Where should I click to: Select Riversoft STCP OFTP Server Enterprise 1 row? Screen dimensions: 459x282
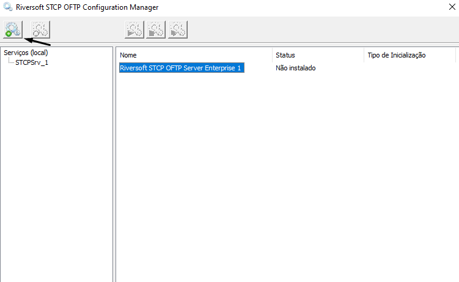(x=182, y=68)
